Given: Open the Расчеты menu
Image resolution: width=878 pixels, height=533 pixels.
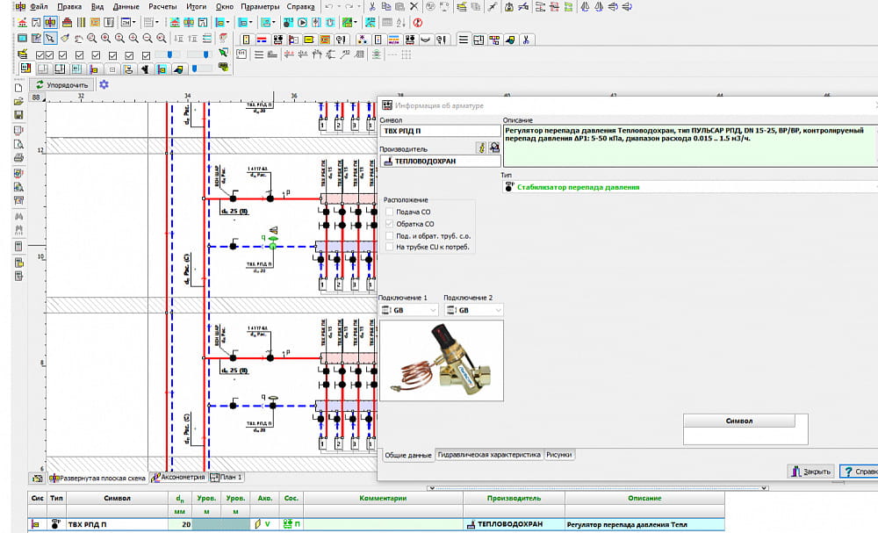Looking at the screenshot, I should [x=162, y=7].
